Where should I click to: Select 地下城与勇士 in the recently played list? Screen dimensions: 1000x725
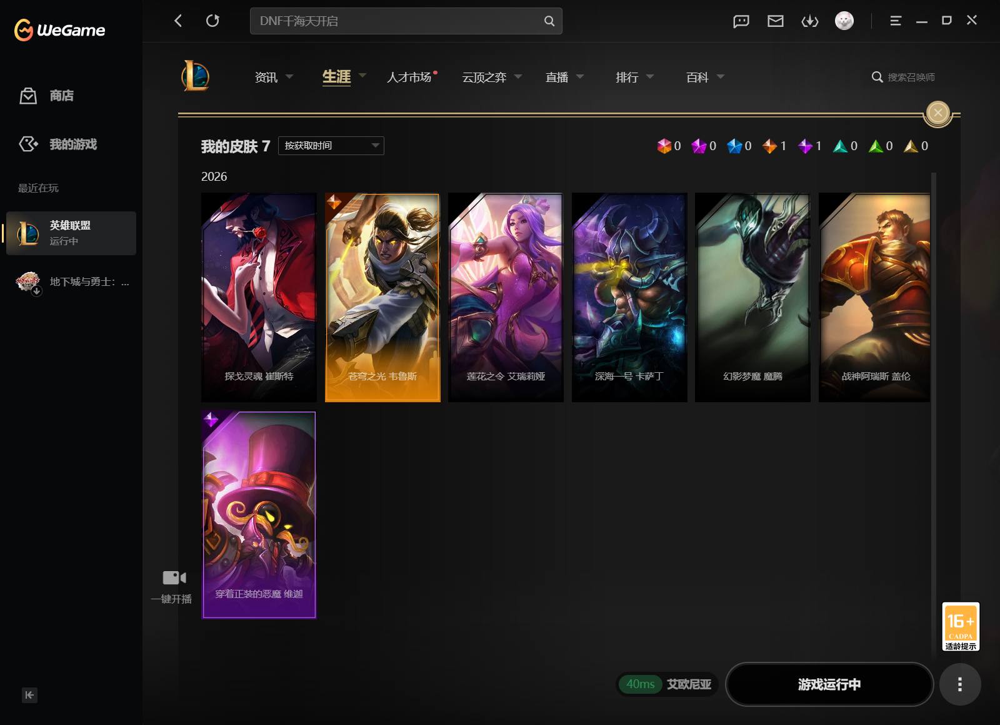click(x=71, y=282)
